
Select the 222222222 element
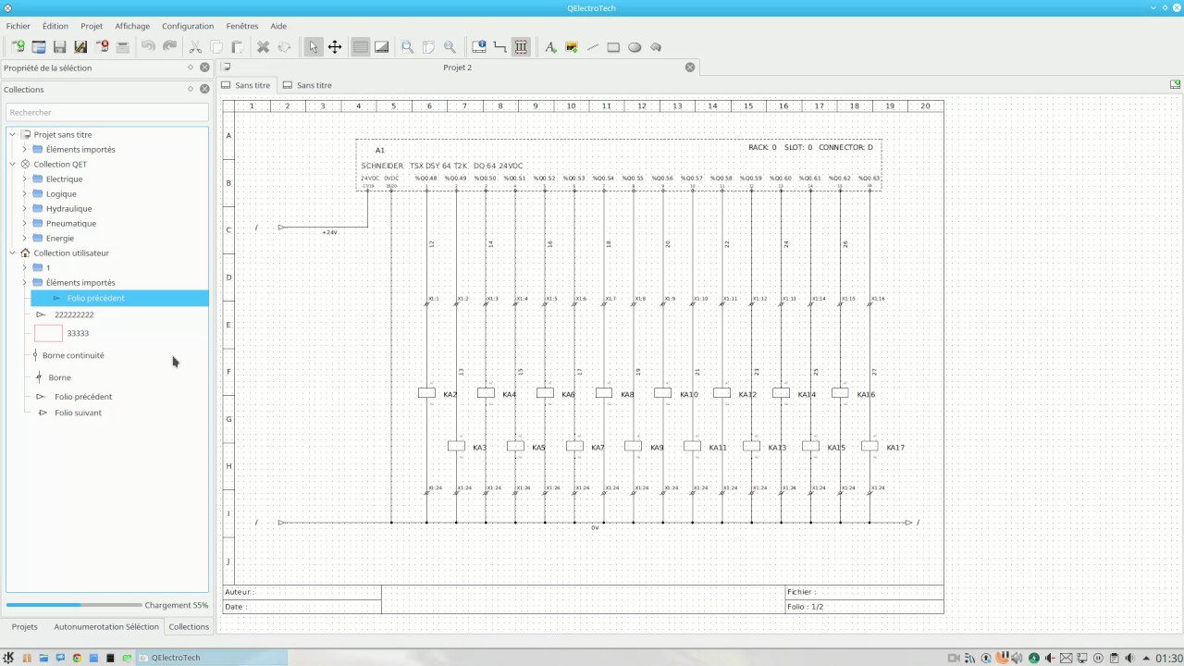pyautogui.click(x=74, y=314)
